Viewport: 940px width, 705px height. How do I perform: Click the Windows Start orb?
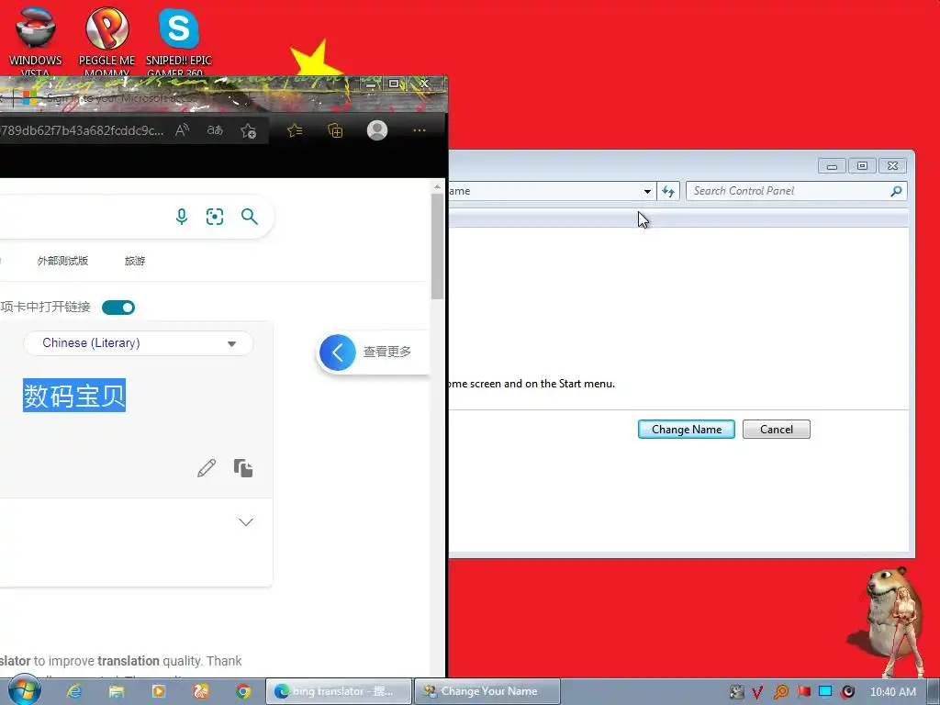click(x=24, y=690)
